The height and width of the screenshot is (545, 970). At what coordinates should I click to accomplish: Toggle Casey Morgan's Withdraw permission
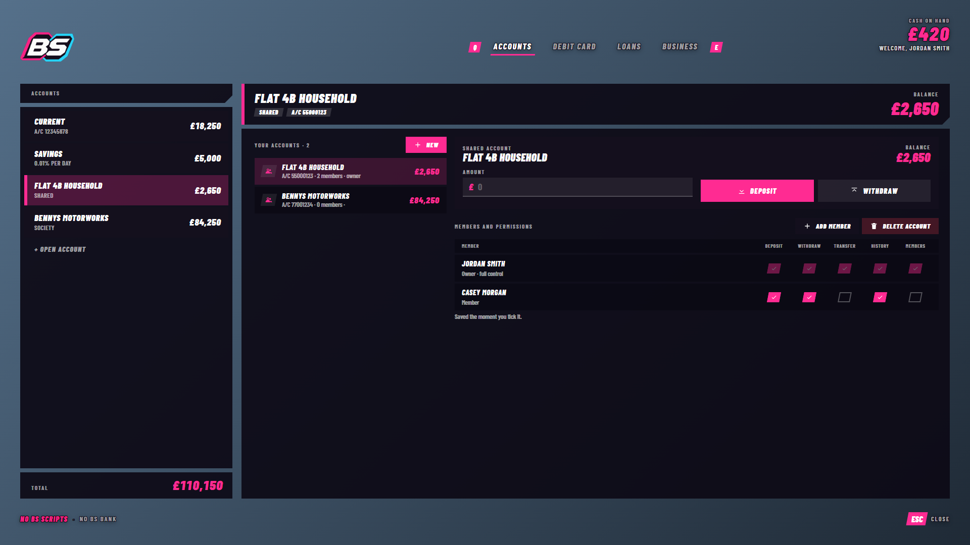tap(809, 297)
